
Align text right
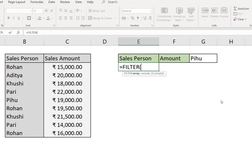tap(71, 18)
